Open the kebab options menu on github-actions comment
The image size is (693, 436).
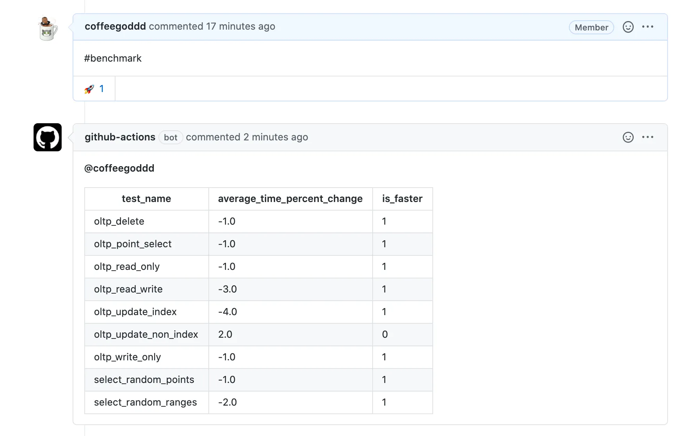coord(648,137)
